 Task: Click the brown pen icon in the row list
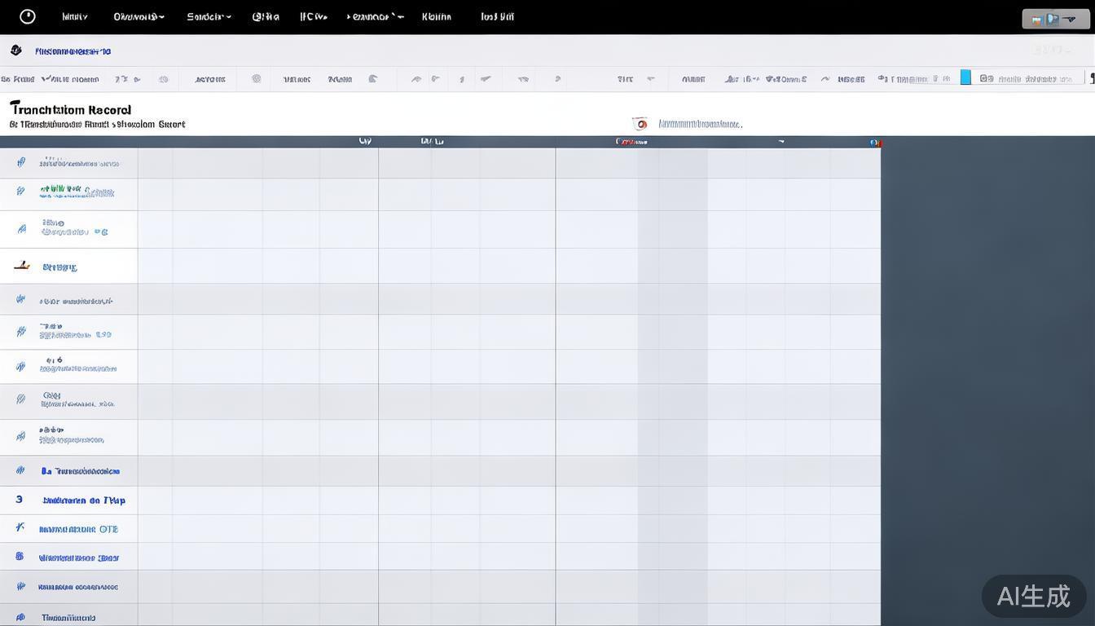click(22, 266)
